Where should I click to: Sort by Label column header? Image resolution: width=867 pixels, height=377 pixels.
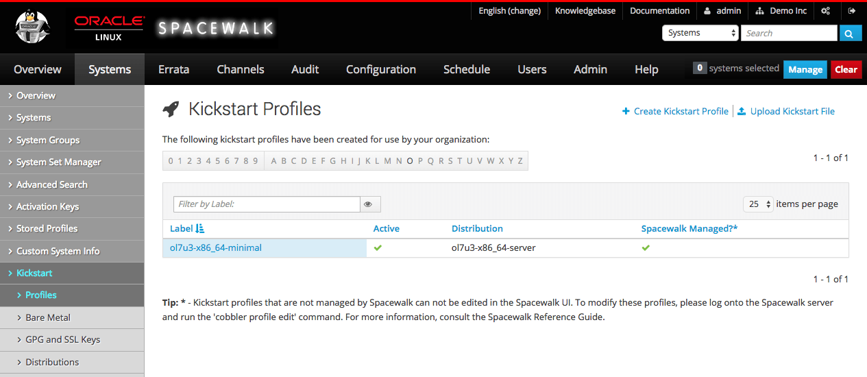[x=187, y=228]
